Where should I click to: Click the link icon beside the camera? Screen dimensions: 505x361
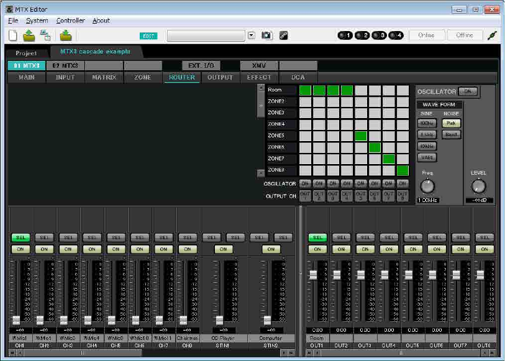[x=283, y=35]
